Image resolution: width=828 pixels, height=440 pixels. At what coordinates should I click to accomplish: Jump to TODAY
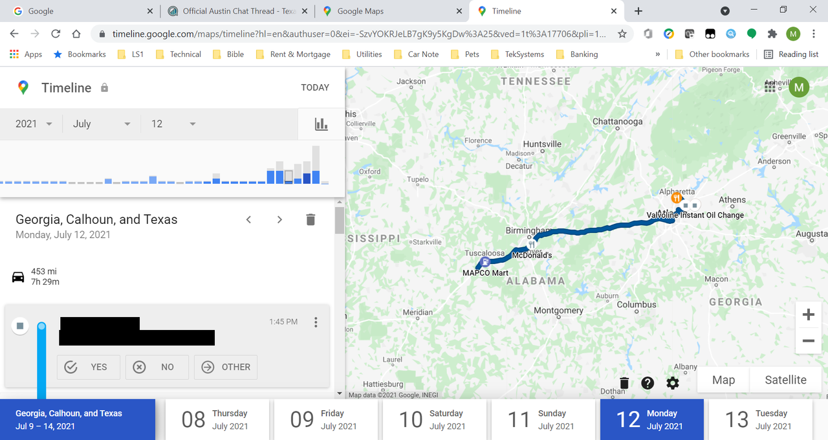point(315,87)
